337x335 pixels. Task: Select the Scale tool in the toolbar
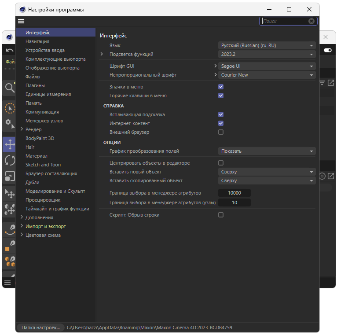(9, 177)
